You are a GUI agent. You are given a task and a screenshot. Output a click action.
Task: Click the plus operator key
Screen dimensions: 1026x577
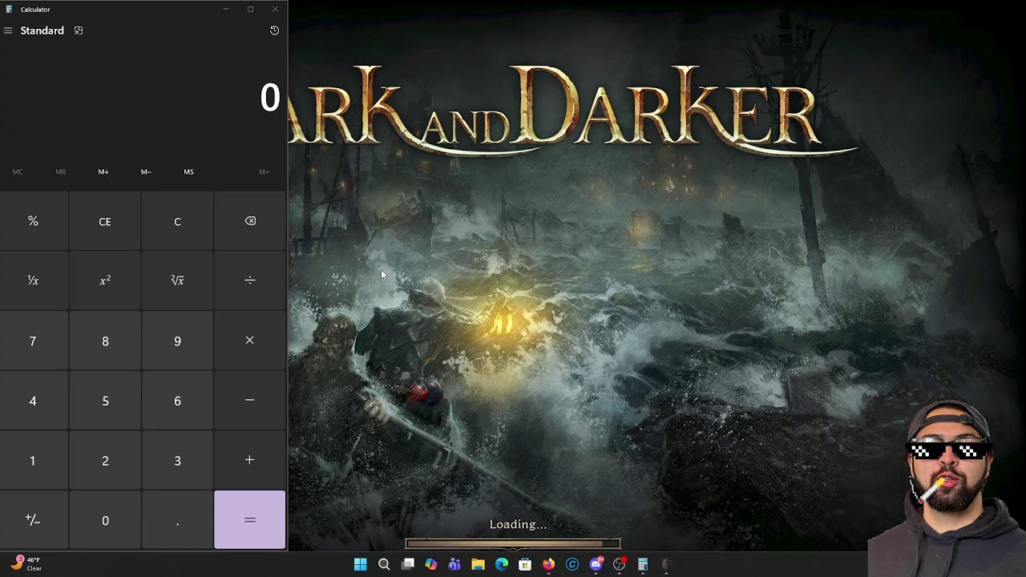[250, 460]
